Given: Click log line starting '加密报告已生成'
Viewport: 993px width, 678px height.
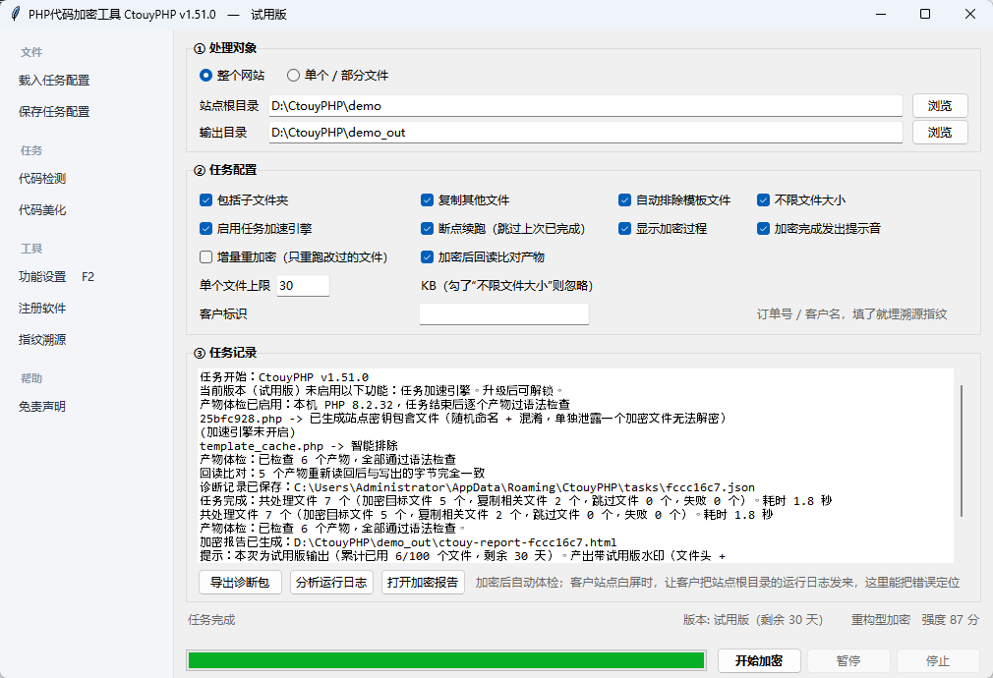Looking at the screenshot, I should (408, 542).
